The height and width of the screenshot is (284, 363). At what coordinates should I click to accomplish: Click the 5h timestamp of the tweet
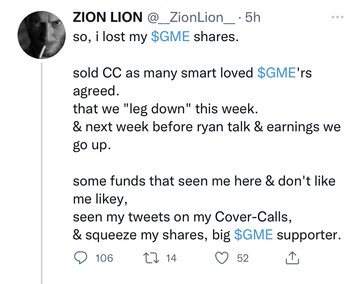(253, 17)
